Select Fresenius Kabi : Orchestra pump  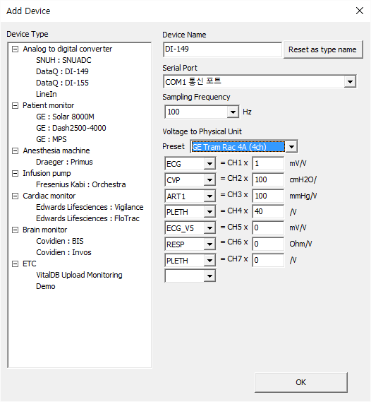(81, 184)
